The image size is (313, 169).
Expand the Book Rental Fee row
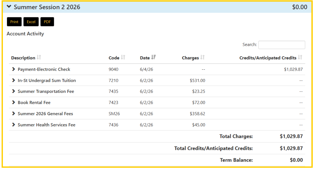[x=13, y=102]
